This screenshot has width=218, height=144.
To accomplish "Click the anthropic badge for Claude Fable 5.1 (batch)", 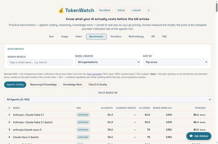I will 83,122.
